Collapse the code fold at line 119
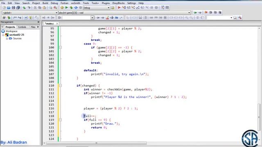 click(x=60, y=120)
